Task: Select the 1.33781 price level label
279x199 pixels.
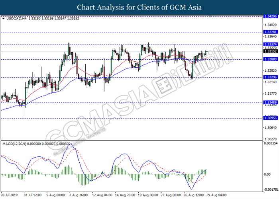Action: click(271, 32)
